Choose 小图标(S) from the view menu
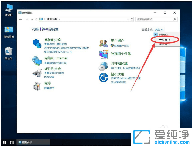The height and width of the screenshot is (146, 192). pyautogui.click(x=166, y=44)
